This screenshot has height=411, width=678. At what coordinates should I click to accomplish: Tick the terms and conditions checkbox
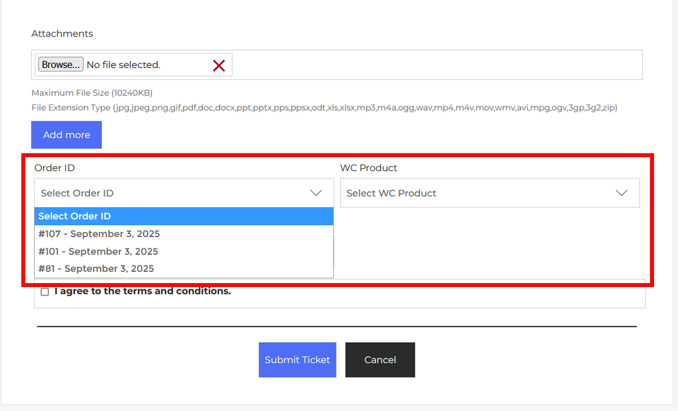pyautogui.click(x=45, y=292)
